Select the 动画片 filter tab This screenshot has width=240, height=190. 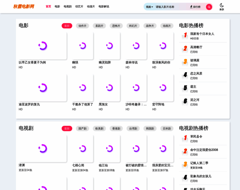point(167,26)
